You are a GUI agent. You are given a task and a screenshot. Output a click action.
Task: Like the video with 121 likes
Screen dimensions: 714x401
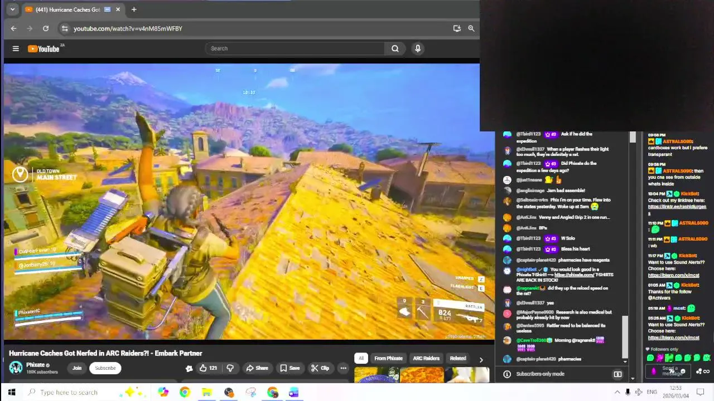pyautogui.click(x=208, y=368)
